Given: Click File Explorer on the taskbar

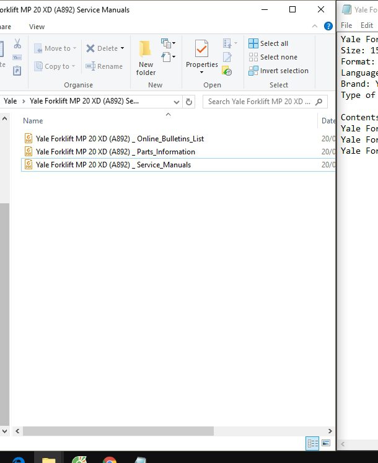Looking at the screenshot, I should [48, 457].
